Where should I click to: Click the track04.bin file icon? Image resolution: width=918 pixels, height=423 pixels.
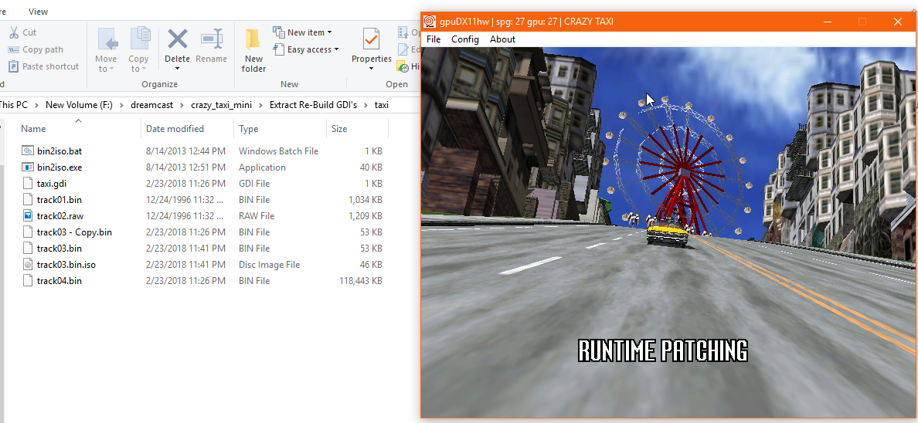[x=28, y=281]
